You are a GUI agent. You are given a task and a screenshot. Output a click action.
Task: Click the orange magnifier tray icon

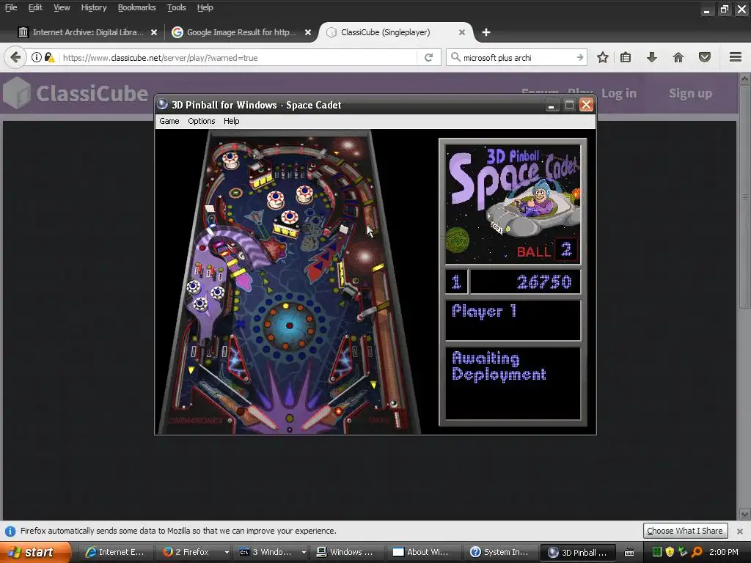coord(697,552)
